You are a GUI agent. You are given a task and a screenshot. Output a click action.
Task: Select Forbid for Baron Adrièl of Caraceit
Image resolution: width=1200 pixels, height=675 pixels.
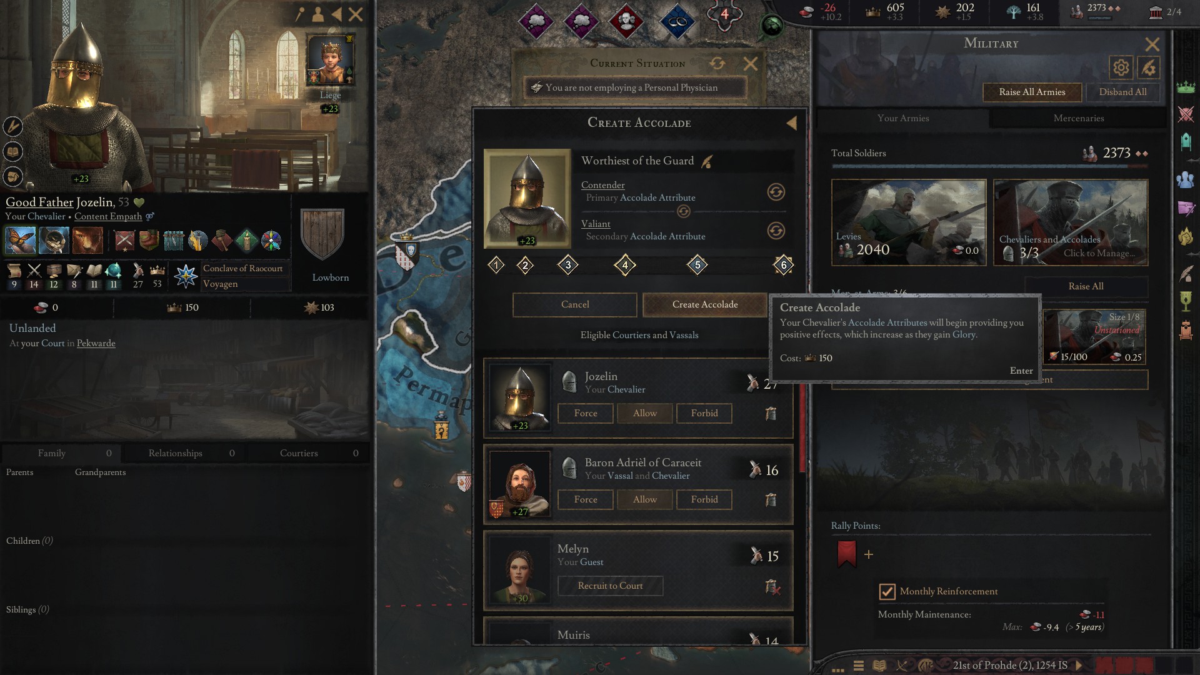tap(704, 499)
